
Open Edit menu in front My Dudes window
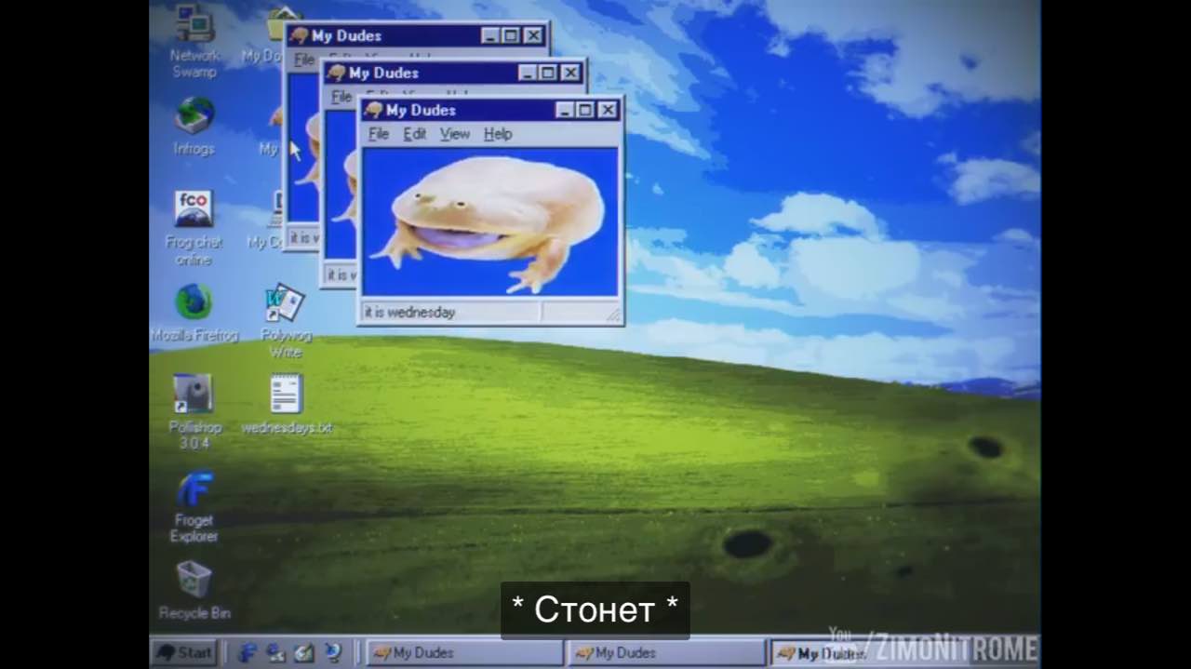[415, 134]
